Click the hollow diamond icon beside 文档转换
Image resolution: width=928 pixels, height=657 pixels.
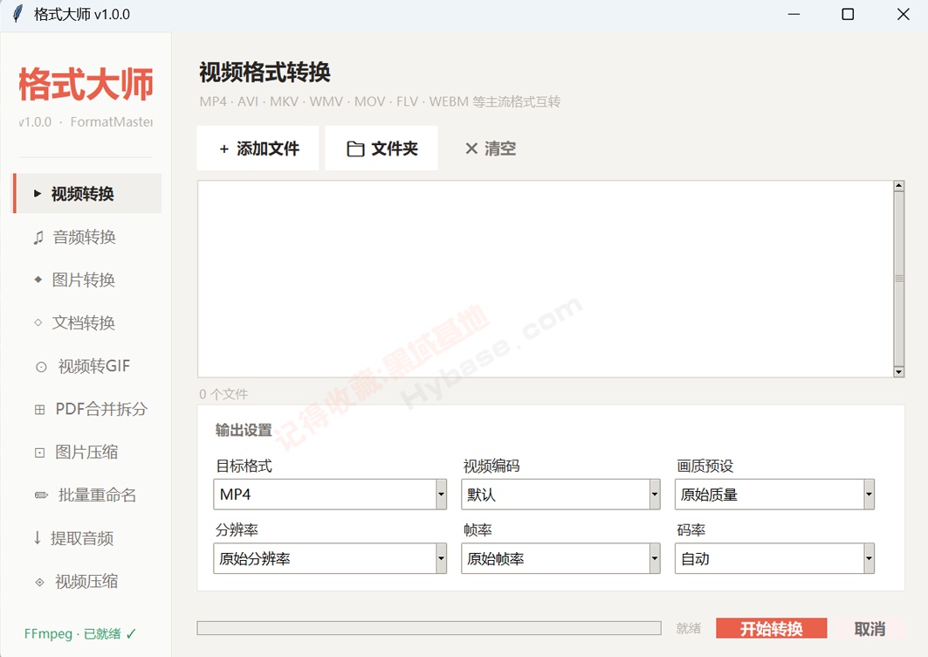pyautogui.click(x=38, y=323)
